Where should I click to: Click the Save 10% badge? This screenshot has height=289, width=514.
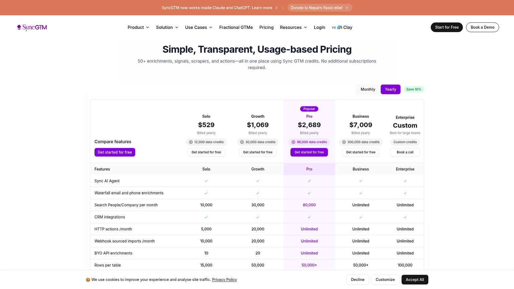pos(414,89)
